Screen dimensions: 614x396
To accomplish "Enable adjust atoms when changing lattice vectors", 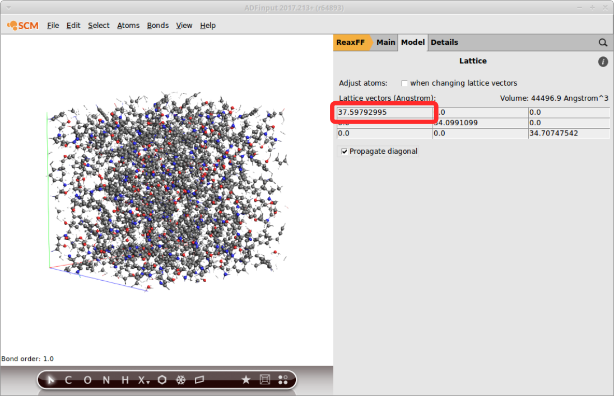I will [404, 83].
